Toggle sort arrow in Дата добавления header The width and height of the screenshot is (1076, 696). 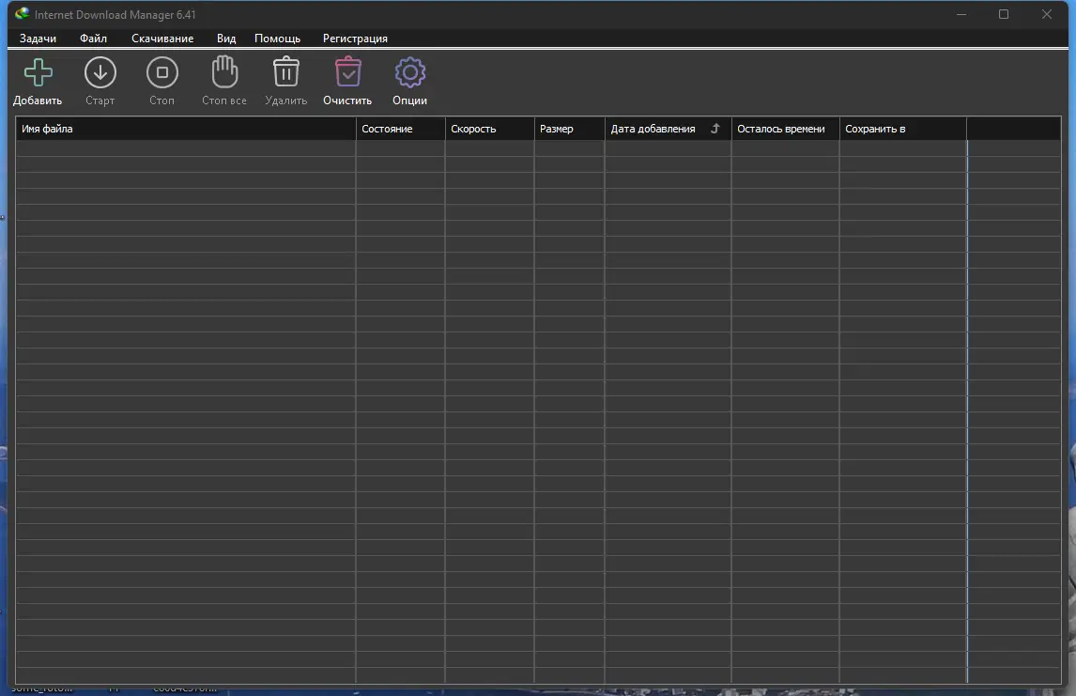pyautogui.click(x=715, y=129)
